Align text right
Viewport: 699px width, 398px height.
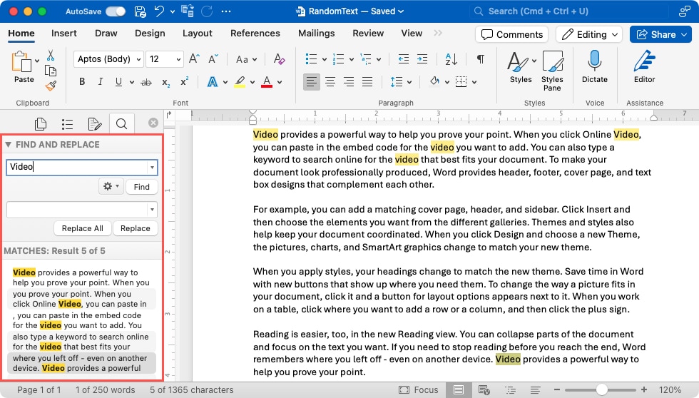(x=349, y=81)
